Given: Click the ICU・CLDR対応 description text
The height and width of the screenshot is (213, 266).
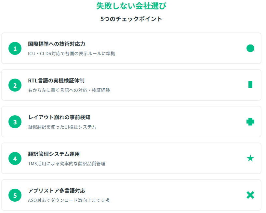Looking at the screenshot, I should (72, 54).
